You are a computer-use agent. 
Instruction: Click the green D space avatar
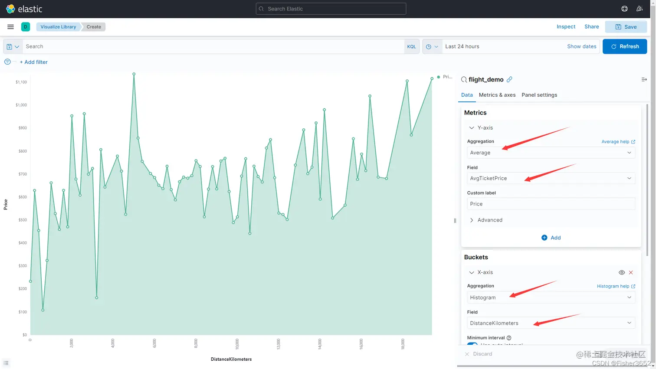coord(26,27)
